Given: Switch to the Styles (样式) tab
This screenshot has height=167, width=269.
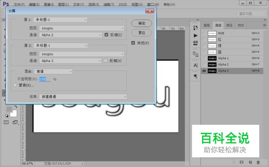Looking at the screenshot, I should (241, 25).
